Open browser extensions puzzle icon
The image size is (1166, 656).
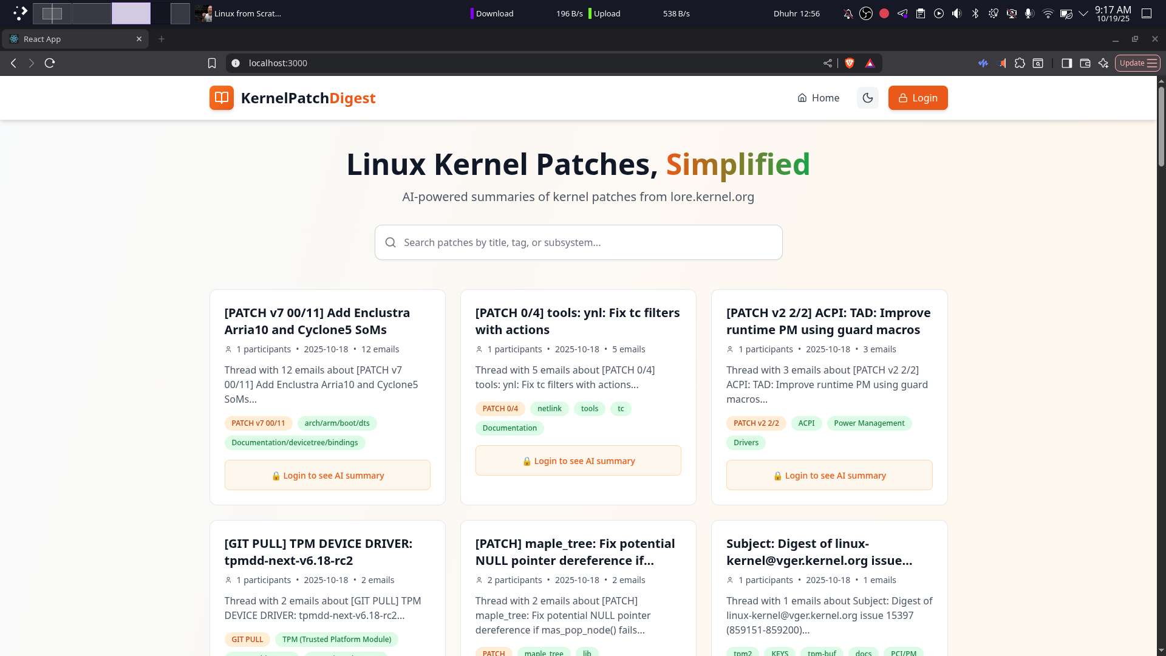pyautogui.click(x=1020, y=63)
